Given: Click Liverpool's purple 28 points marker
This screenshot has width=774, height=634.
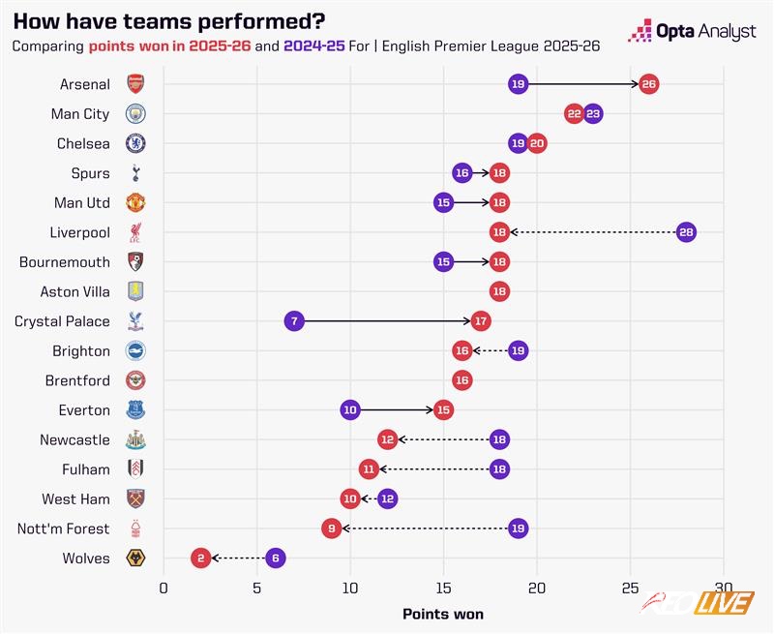Looking at the screenshot, I should (686, 232).
